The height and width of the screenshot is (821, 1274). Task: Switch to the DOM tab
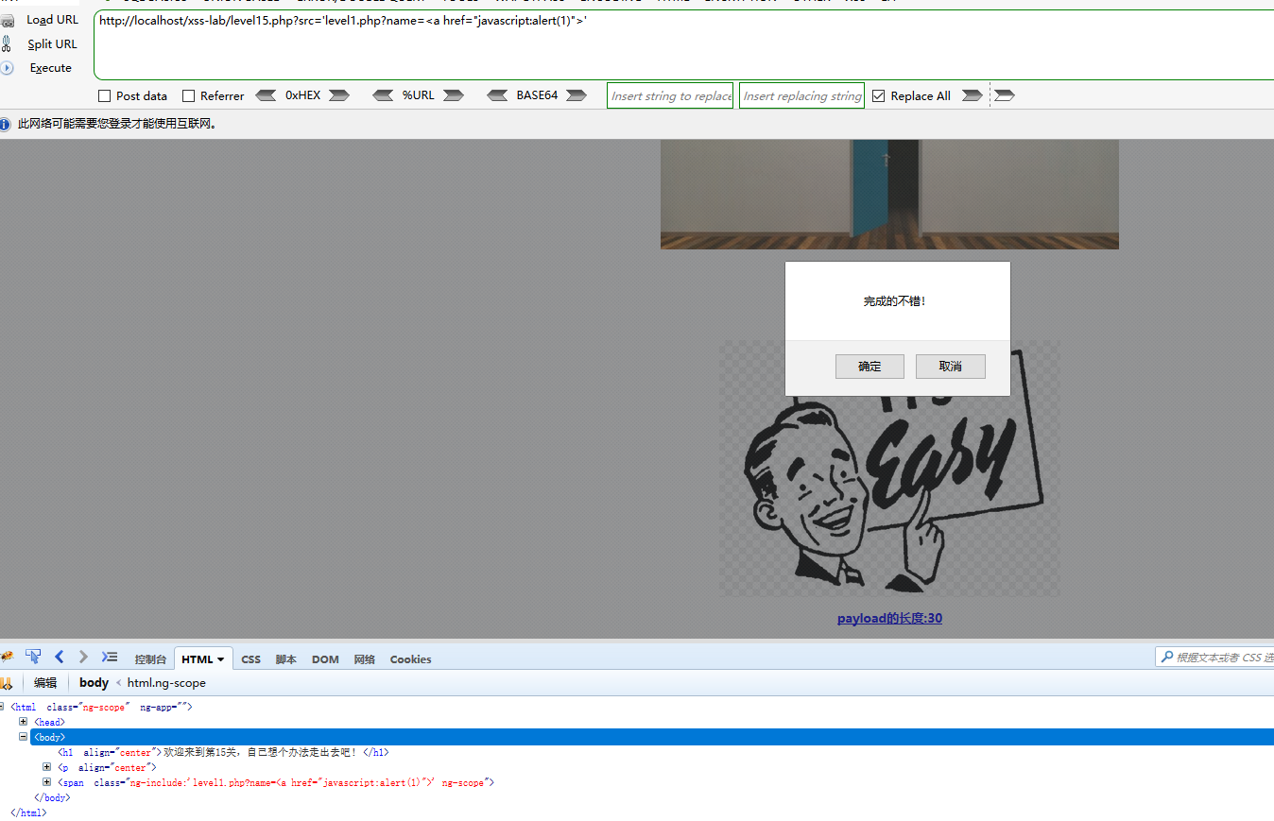(325, 659)
